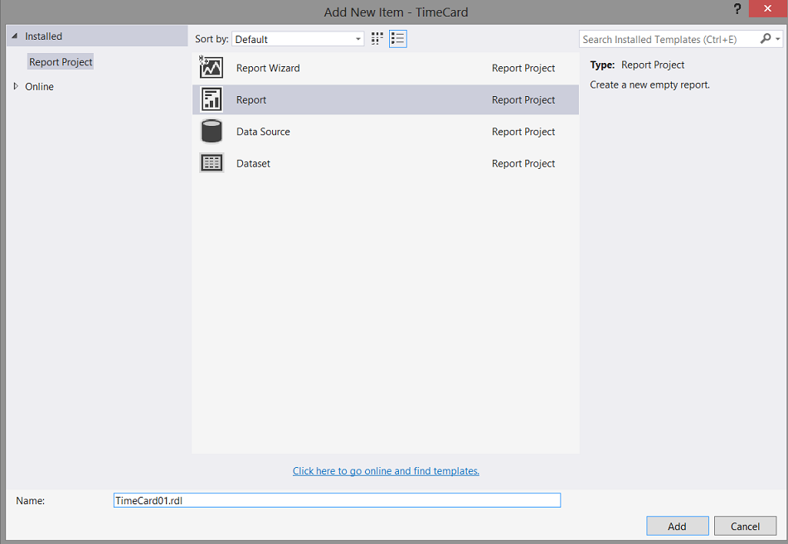Click 'Report Project' type in Dataset row
The image size is (788, 544).
[523, 163]
